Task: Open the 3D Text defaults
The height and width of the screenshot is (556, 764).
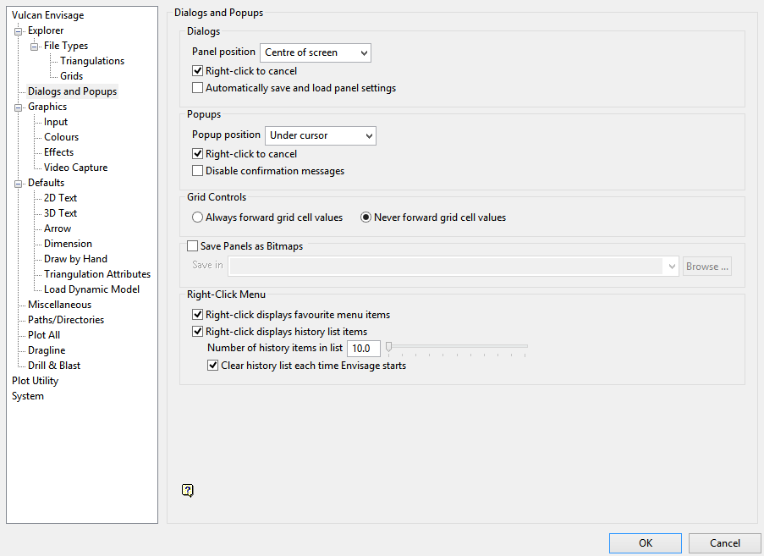Action: [x=60, y=213]
